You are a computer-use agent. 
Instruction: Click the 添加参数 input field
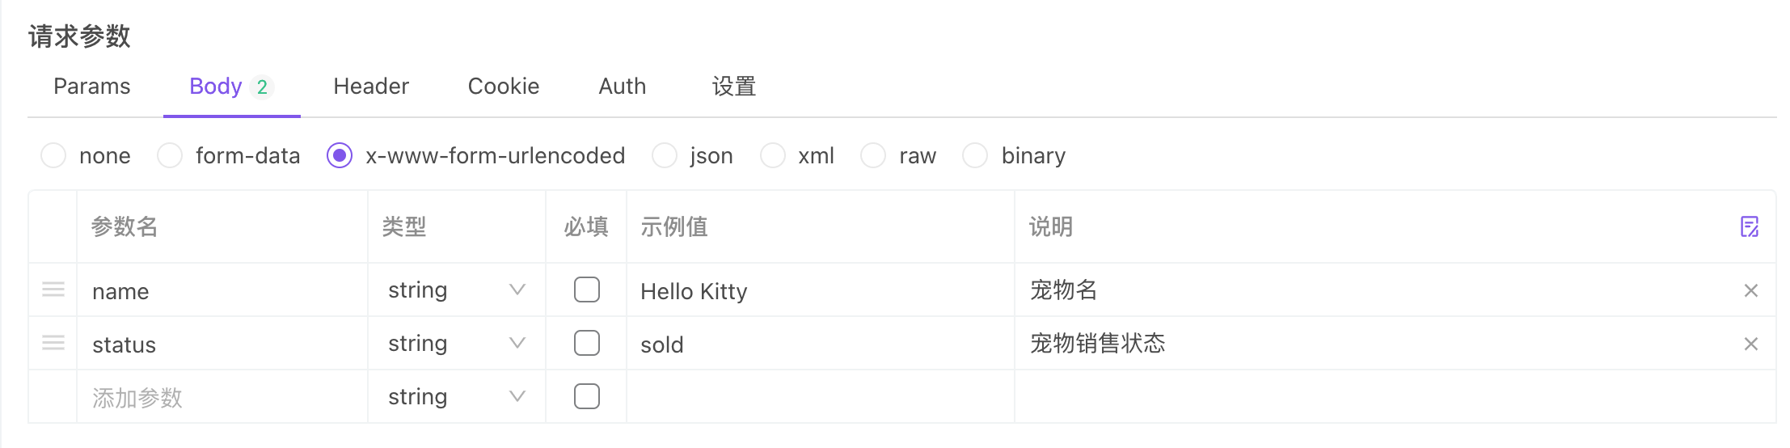point(218,398)
